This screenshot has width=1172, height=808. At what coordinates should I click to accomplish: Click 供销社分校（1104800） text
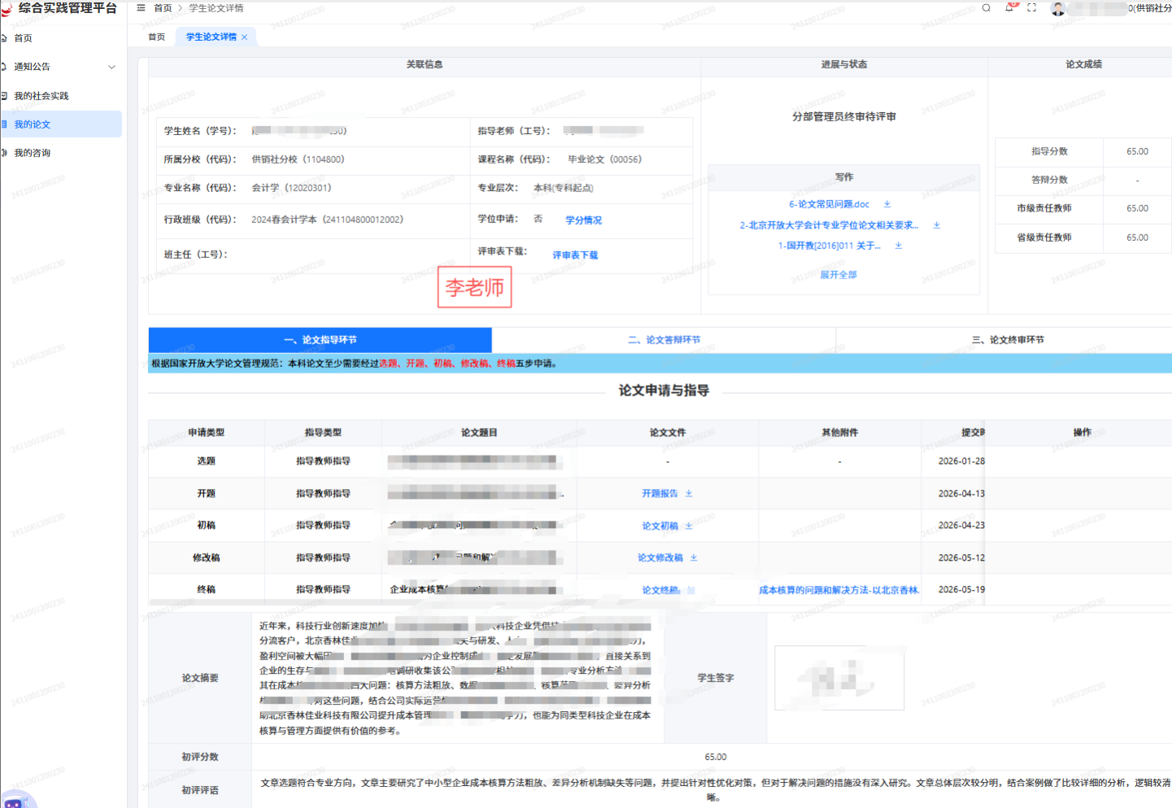pyautogui.click(x=298, y=159)
